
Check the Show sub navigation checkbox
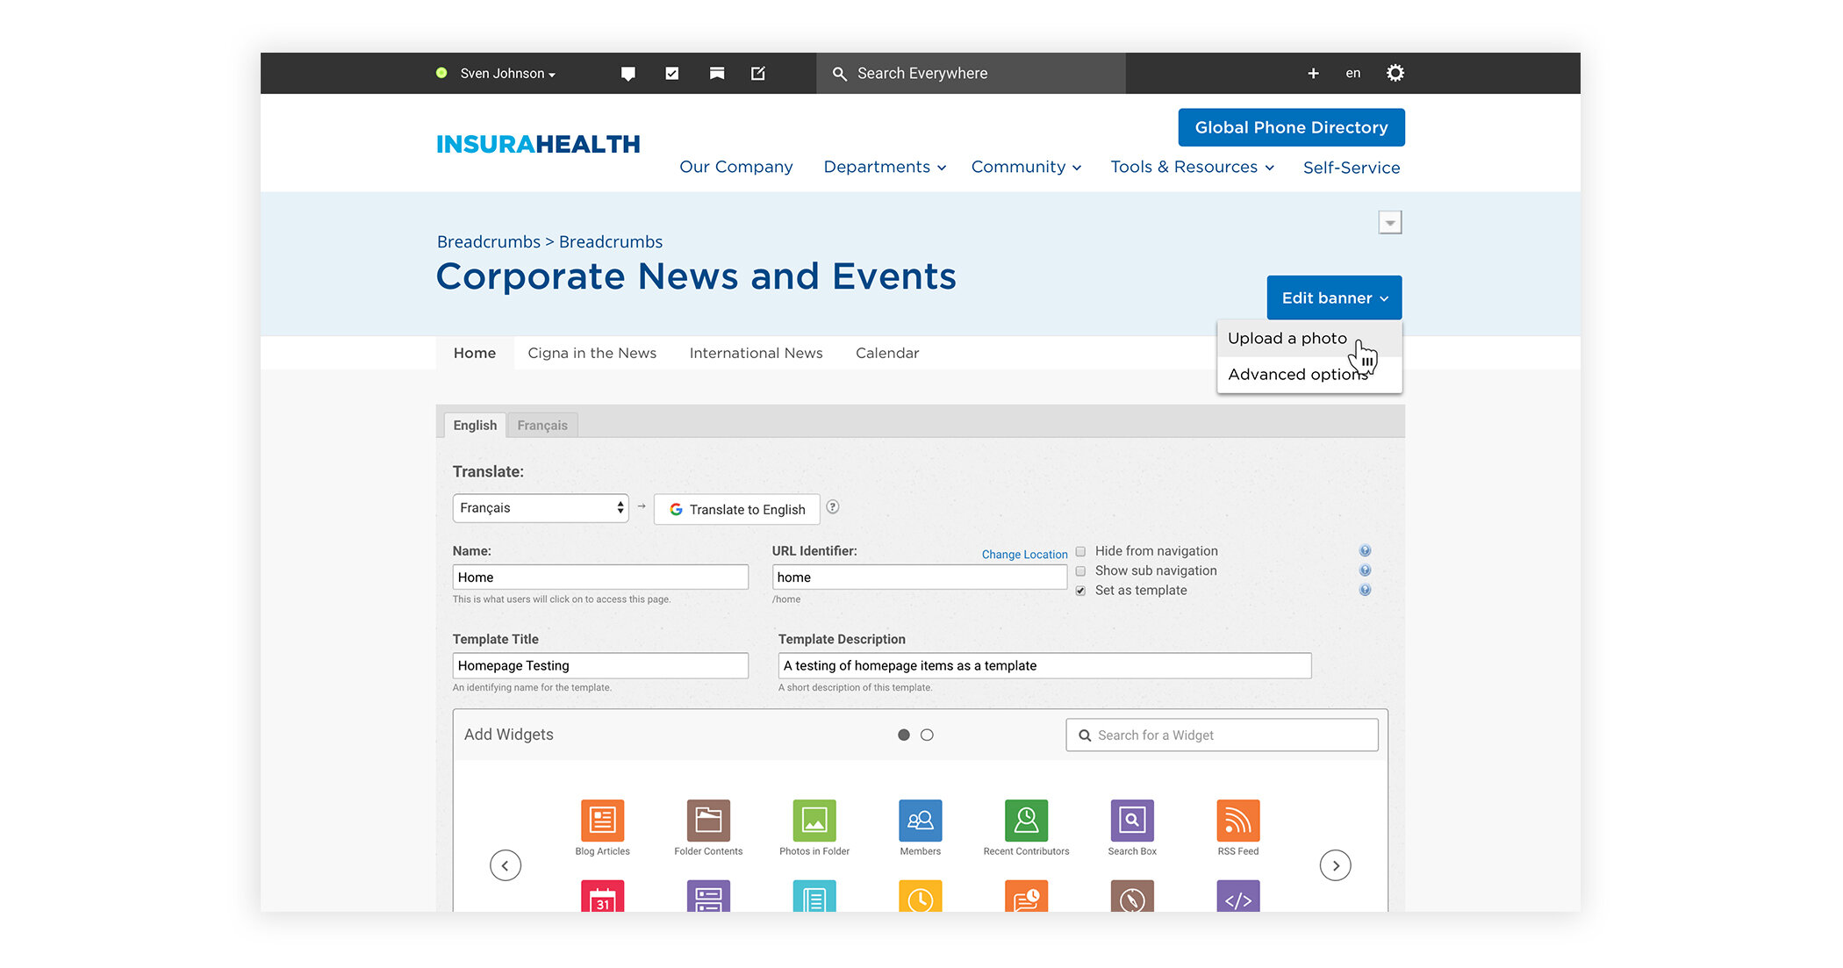(1080, 571)
